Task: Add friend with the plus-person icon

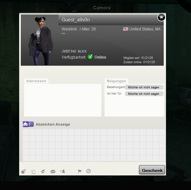Action: coord(62,171)
